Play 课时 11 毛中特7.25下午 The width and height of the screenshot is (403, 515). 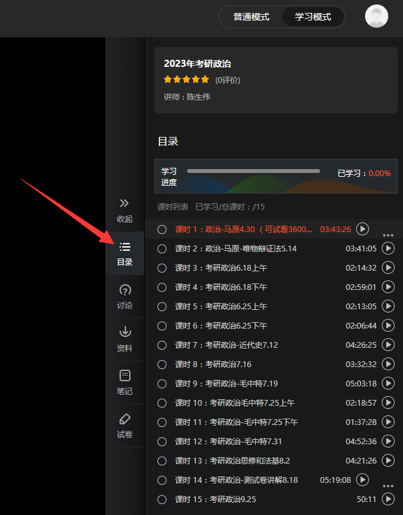pos(388,422)
